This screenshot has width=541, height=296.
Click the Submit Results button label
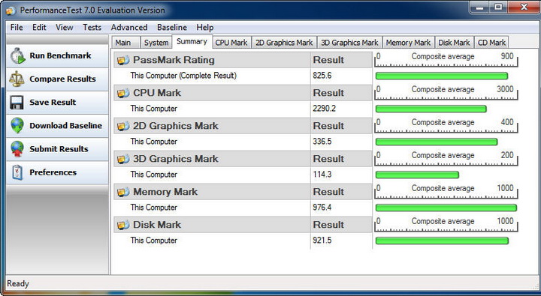point(59,149)
